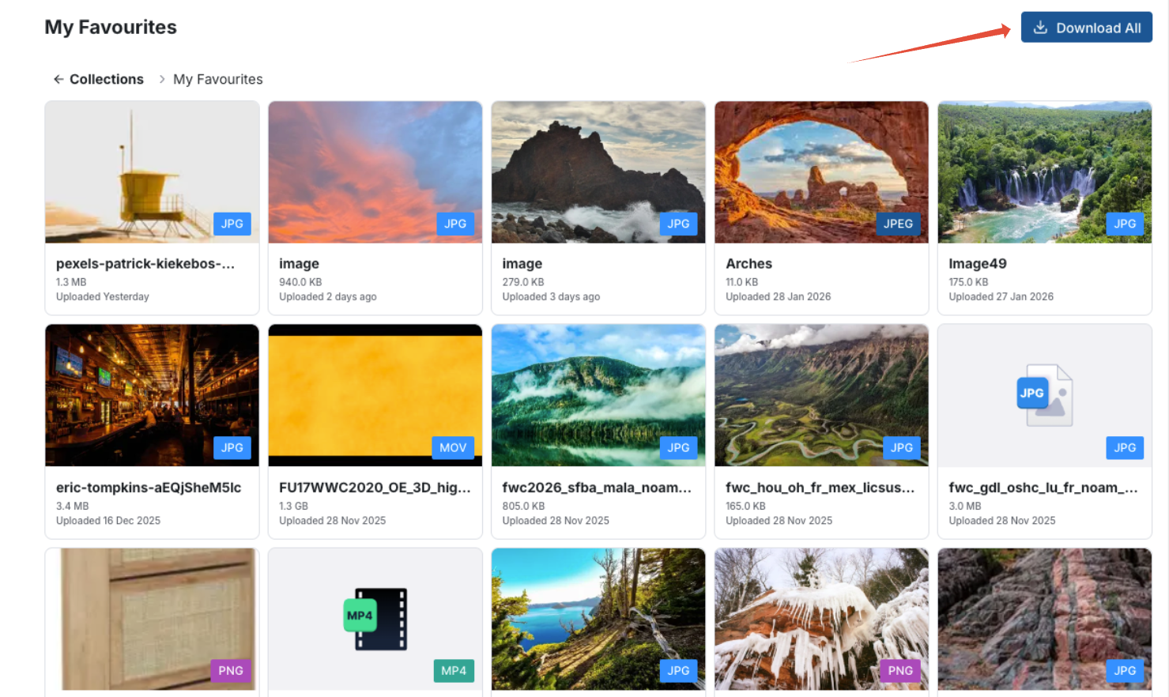Image resolution: width=1169 pixels, height=697 pixels.
Task: Open the fwc_hou_oh river valley thumbnail
Action: point(821,395)
